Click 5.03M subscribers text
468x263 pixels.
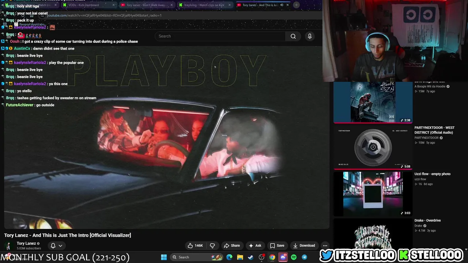[x=29, y=248]
